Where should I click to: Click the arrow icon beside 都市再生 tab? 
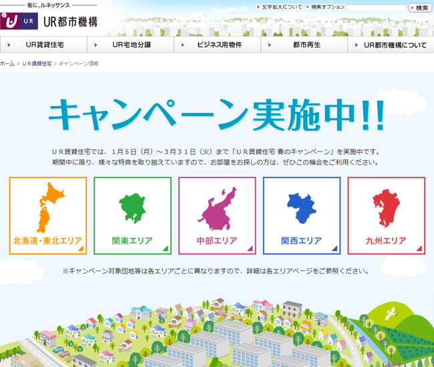click(x=270, y=45)
